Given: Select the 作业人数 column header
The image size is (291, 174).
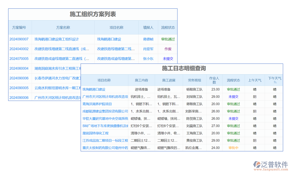Looking at the screenshot, I should 214,80.
